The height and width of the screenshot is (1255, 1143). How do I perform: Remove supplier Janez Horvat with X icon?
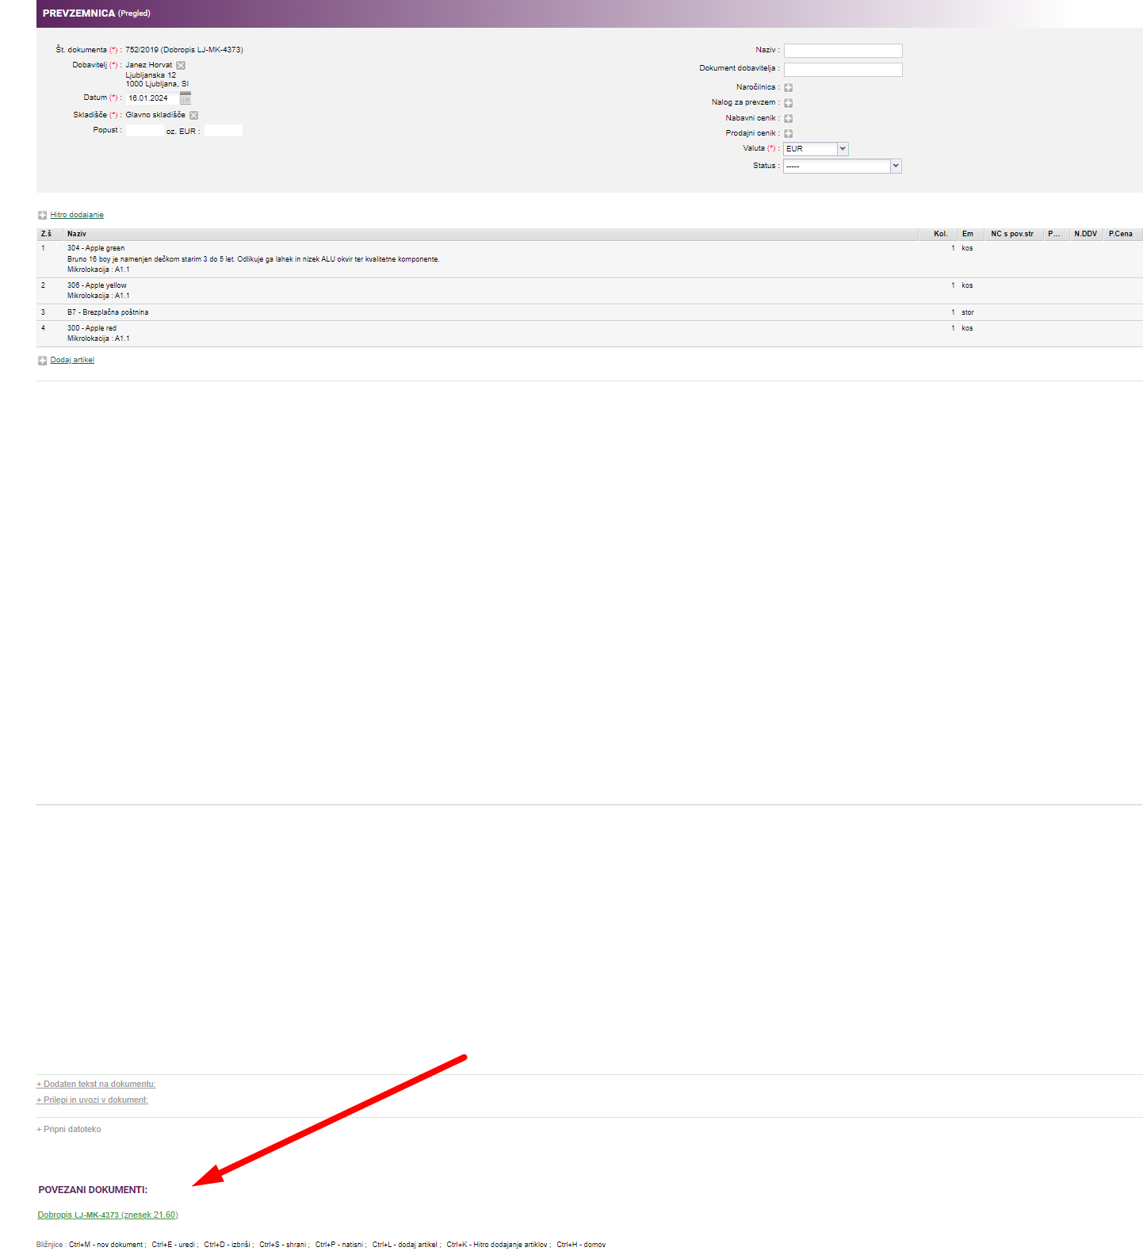coord(181,65)
